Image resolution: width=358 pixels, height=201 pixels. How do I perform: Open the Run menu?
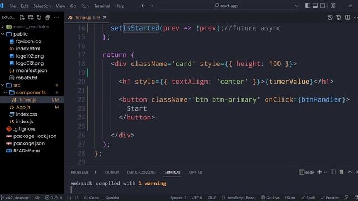tap(85, 6)
